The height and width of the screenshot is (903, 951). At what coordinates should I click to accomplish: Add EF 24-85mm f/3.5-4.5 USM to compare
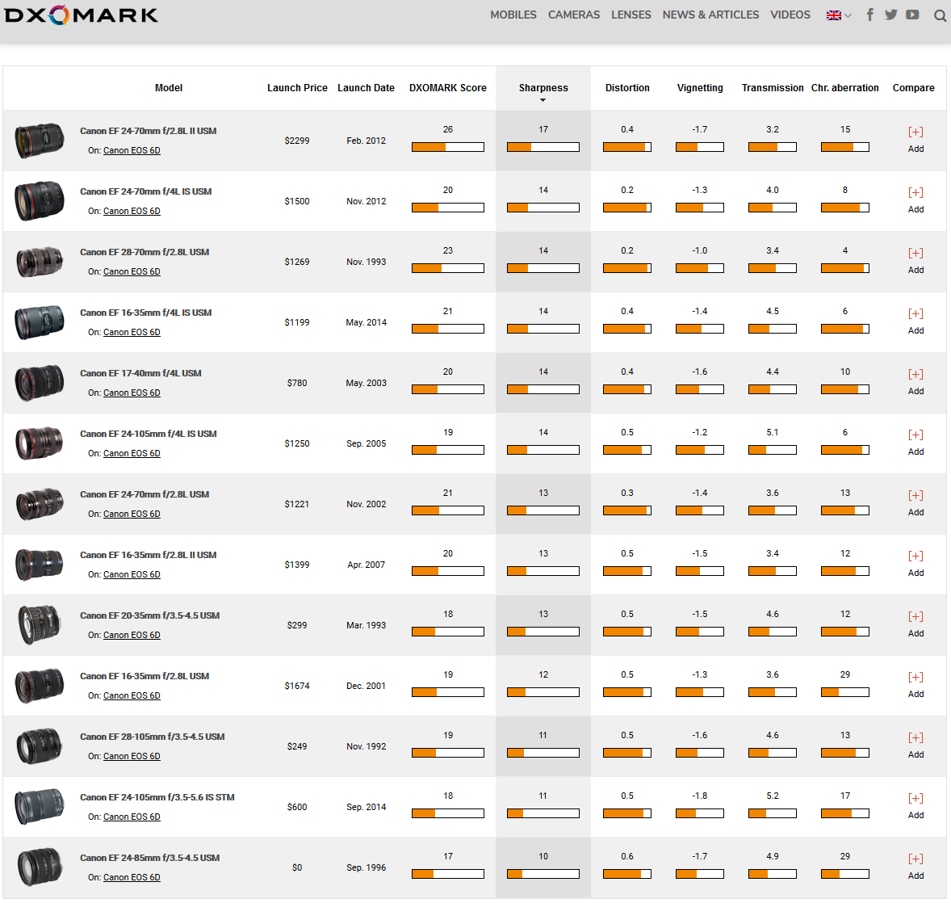915,867
